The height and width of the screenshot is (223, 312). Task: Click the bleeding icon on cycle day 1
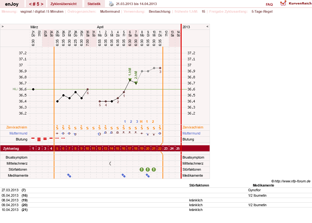(33, 138)
